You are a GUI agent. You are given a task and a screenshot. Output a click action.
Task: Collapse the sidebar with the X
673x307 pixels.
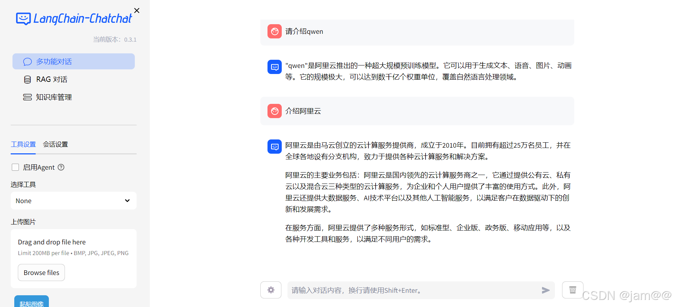137,10
